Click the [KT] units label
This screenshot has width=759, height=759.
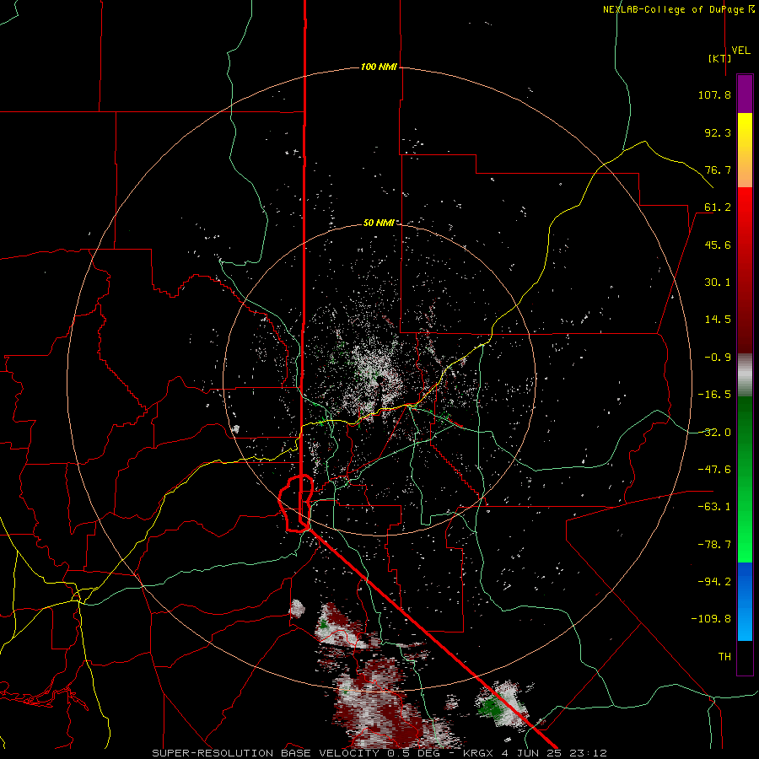coord(720,58)
